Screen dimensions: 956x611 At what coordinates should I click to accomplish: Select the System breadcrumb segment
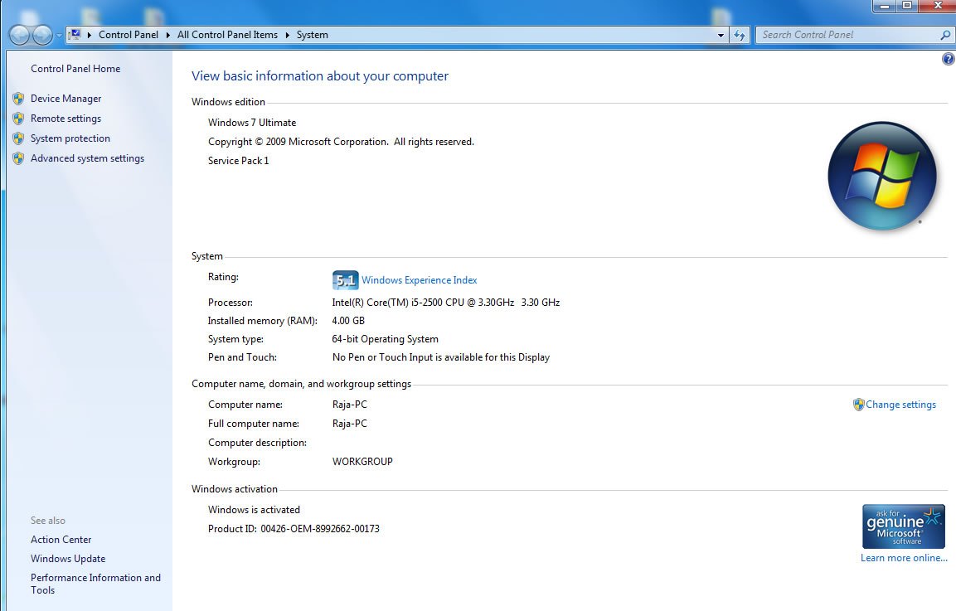[312, 35]
